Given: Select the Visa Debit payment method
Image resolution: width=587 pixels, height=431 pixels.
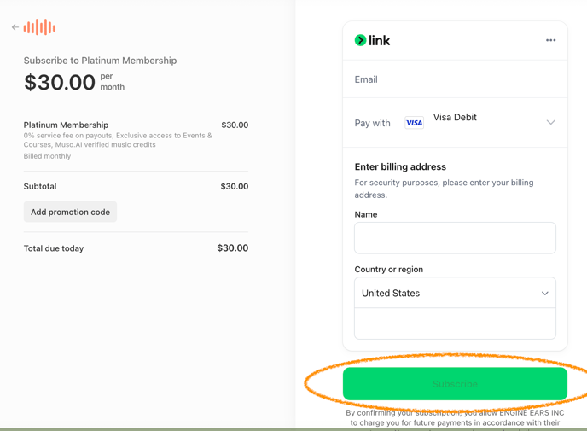Looking at the screenshot, I should pyautogui.click(x=455, y=118).
